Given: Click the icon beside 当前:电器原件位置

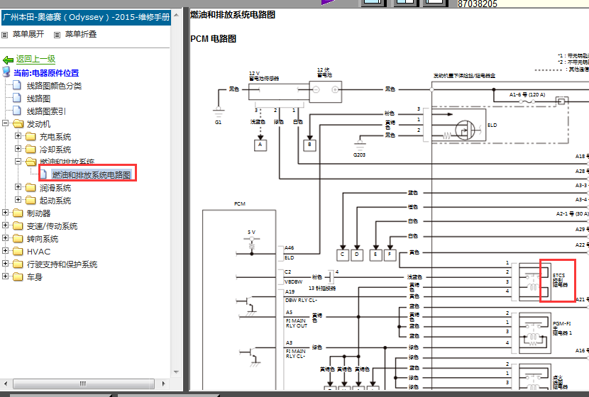Looking at the screenshot, I should point(6,72).
